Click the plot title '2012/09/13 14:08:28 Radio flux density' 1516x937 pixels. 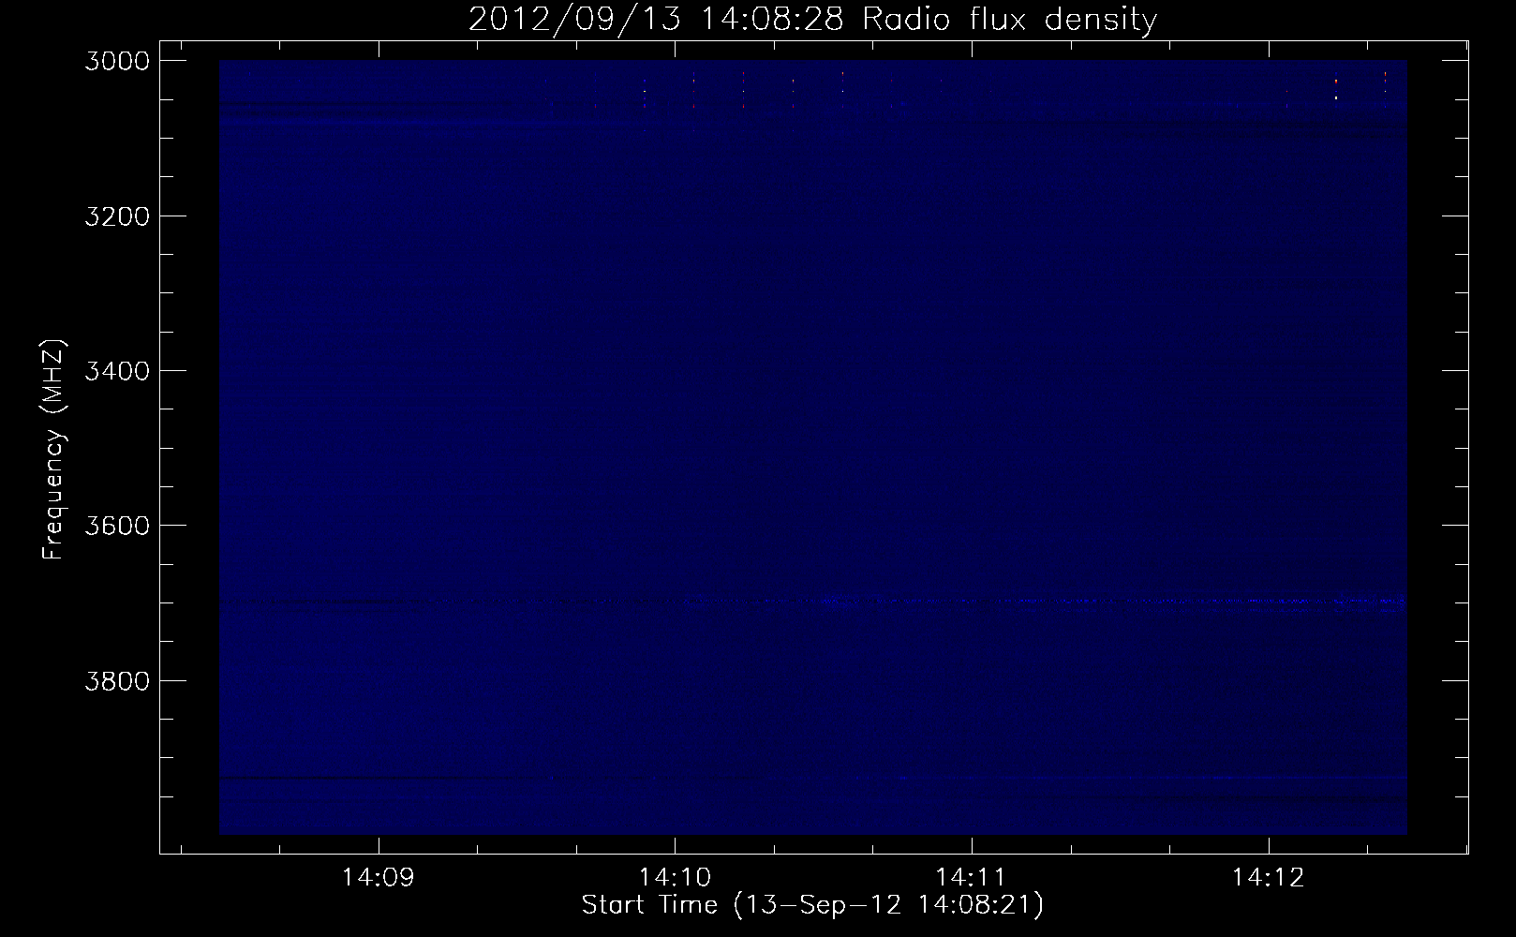812,20
